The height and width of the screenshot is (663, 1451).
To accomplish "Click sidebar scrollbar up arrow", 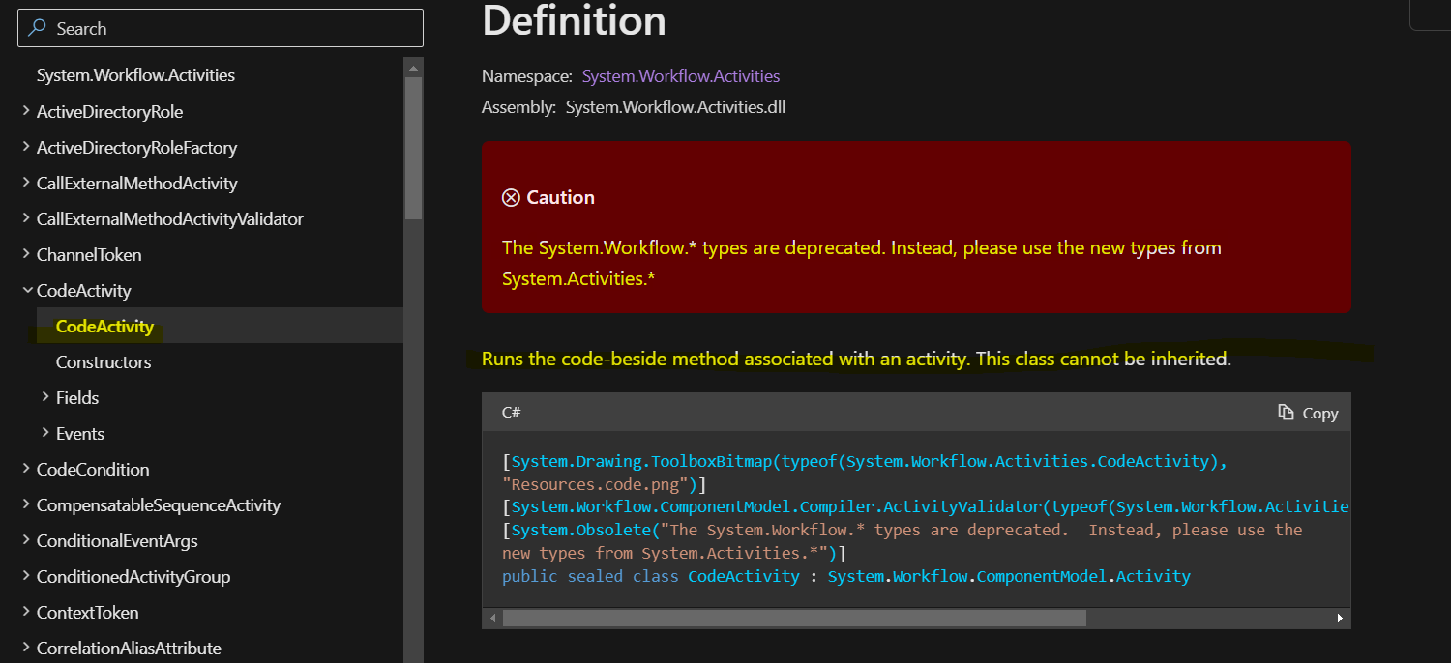I will pyautogui.click(x=413, y=68).
